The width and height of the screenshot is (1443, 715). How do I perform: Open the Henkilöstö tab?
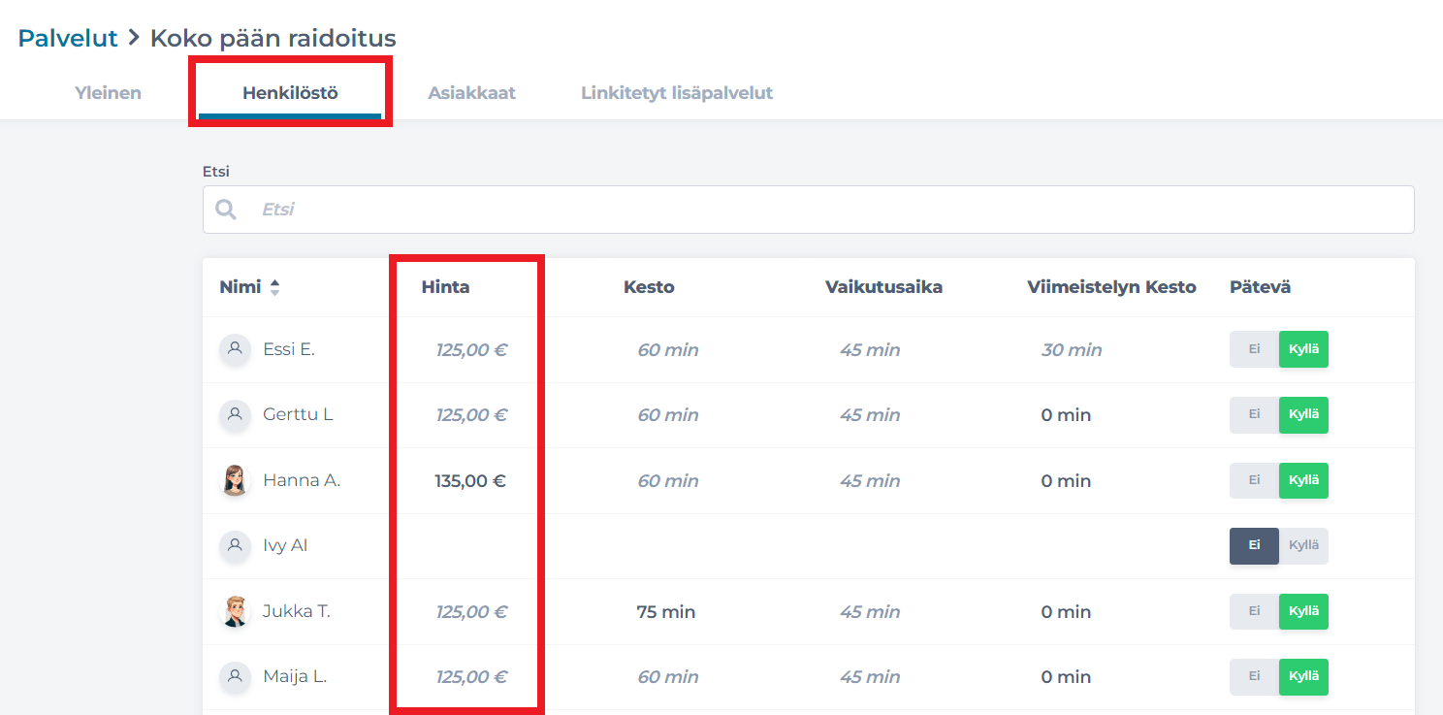pyautogui.click(x=290, y=93)
